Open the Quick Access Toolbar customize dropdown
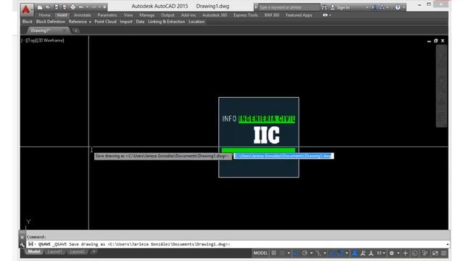 point(104,7)
